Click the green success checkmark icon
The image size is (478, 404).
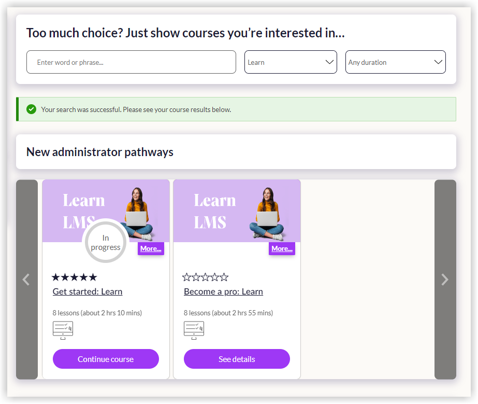tap(32, 109)
